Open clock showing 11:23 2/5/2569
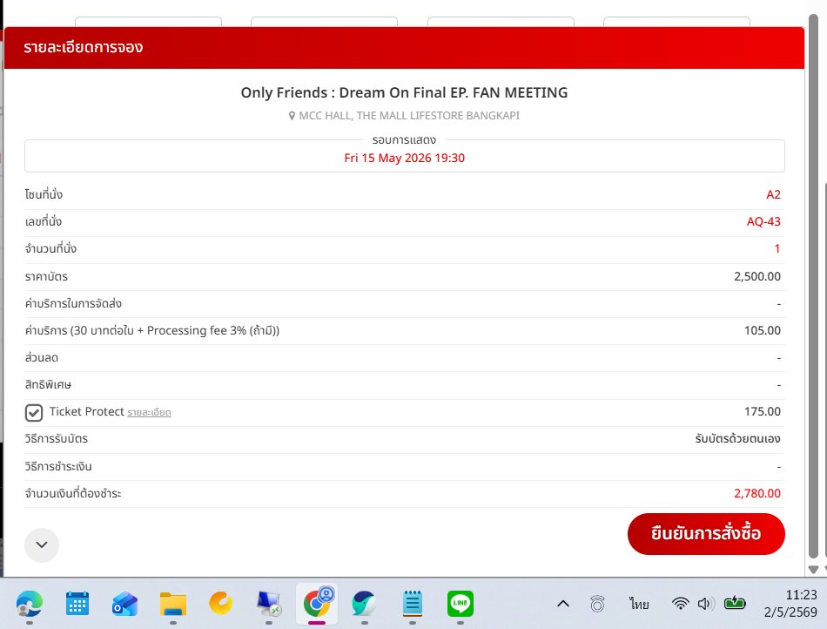 pos(790,603)
